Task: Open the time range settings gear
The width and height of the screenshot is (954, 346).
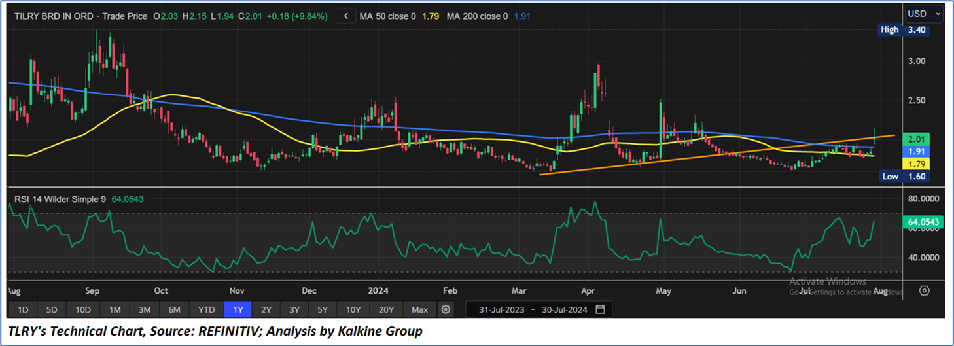Action: (446, 309)
